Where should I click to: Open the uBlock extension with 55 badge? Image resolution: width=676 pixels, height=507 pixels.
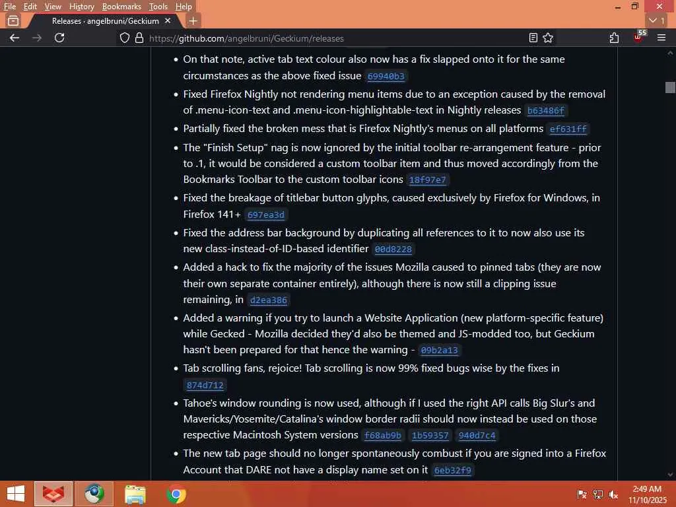(639, 37)
